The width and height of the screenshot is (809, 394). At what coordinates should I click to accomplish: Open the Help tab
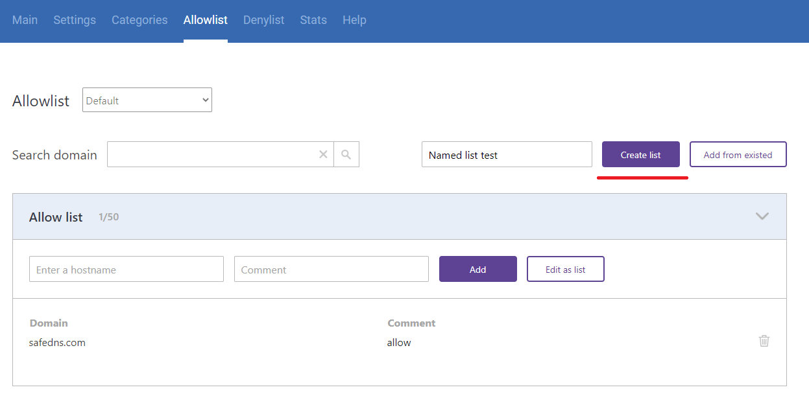coord(354,20)
